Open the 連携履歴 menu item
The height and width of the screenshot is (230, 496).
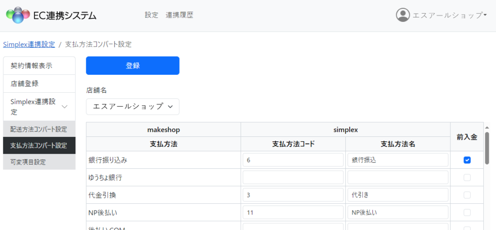point(179,15)
